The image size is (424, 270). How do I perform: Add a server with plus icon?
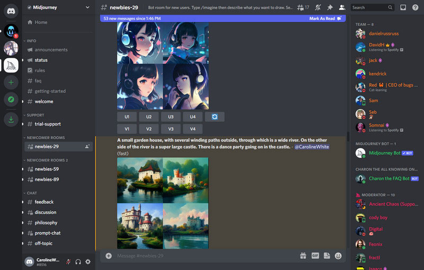(x=11, y=83)
